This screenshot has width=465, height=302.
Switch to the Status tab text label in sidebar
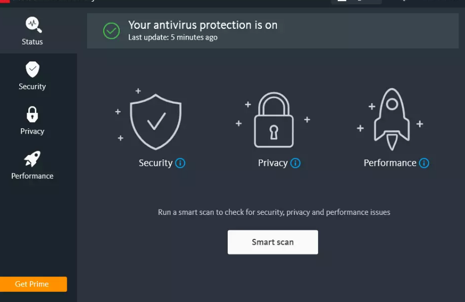pos(32,42)
